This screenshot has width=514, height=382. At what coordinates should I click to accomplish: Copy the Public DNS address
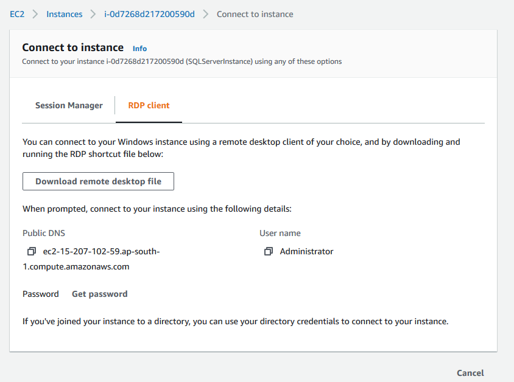point(32,251)
